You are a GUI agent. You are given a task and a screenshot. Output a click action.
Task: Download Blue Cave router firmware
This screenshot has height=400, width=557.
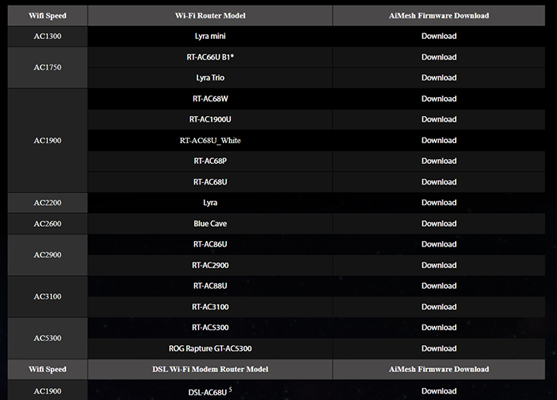pos(438,223)
